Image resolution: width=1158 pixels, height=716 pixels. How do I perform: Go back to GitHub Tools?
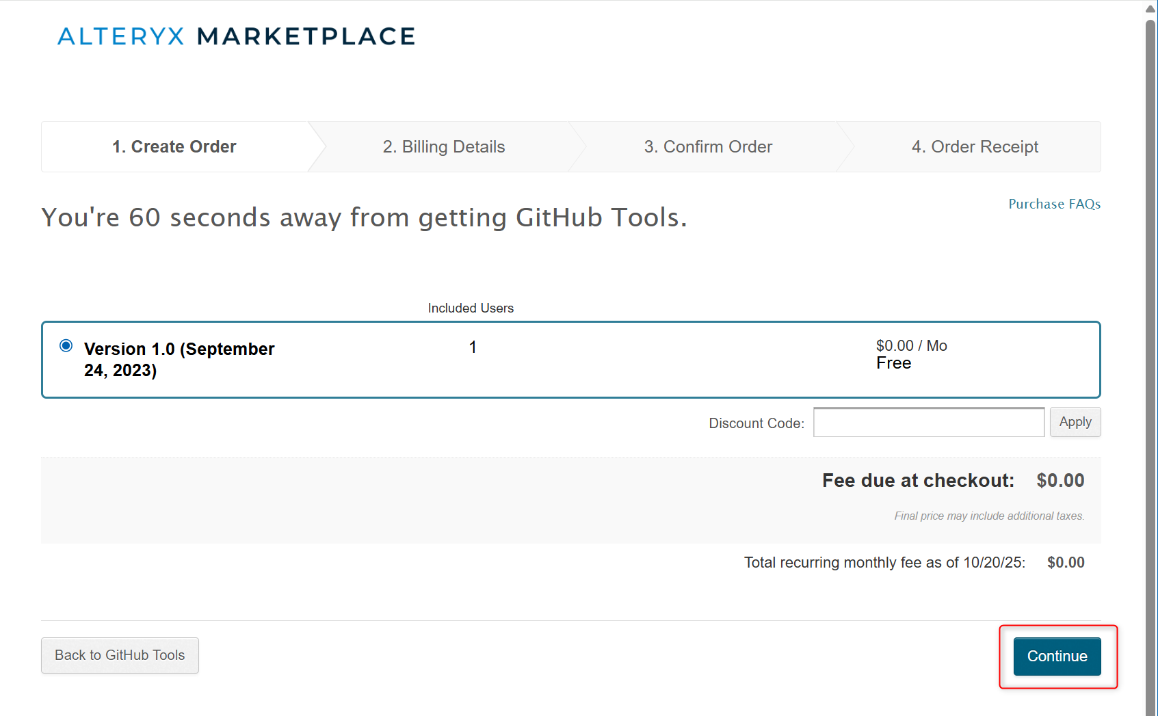[120, 655]
